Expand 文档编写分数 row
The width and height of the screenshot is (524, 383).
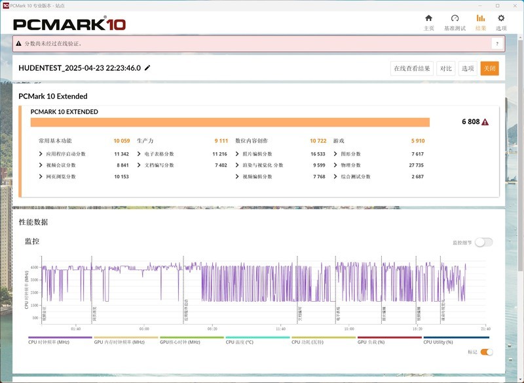[139, 165]
